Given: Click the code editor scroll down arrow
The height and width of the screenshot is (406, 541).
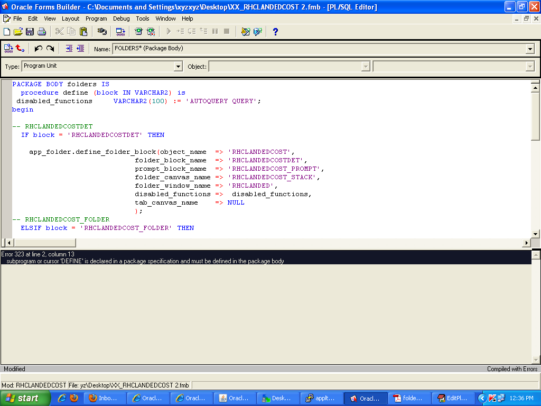Looking at the screenshot, I should pyautogui.click(x=535, y=234).
